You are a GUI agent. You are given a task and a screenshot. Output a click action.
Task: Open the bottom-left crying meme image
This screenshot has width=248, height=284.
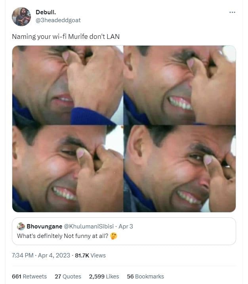click(67, 169)
